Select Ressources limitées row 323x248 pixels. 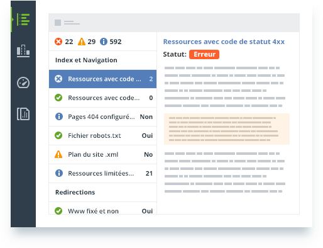[x=102, y=173]
